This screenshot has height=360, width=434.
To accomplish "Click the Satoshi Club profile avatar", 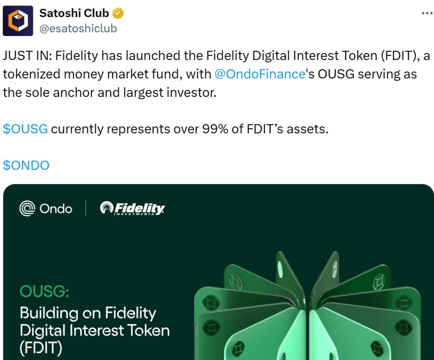I will point(18,21).
